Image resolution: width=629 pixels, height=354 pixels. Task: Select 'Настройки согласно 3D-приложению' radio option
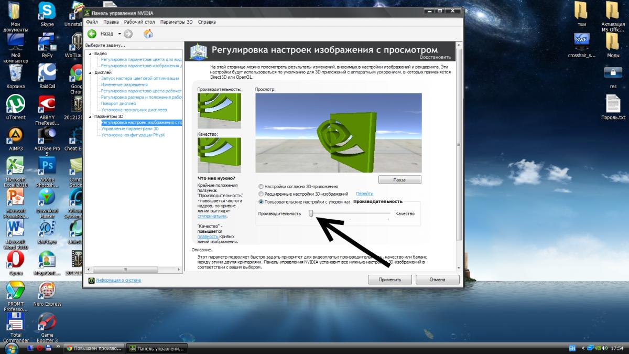(x=261, y=186)
